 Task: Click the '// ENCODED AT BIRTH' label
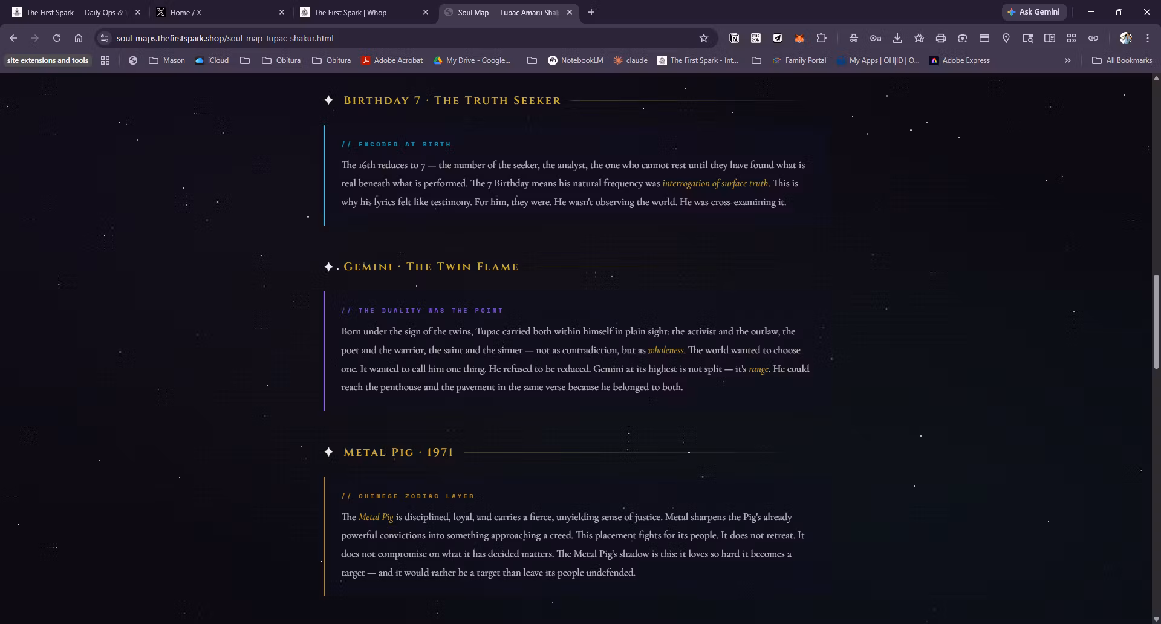(x=396, y=145)
